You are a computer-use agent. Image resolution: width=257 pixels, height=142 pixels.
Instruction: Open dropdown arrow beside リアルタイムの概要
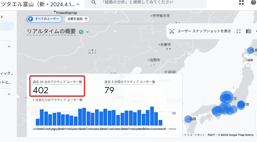tap(88, 32)
